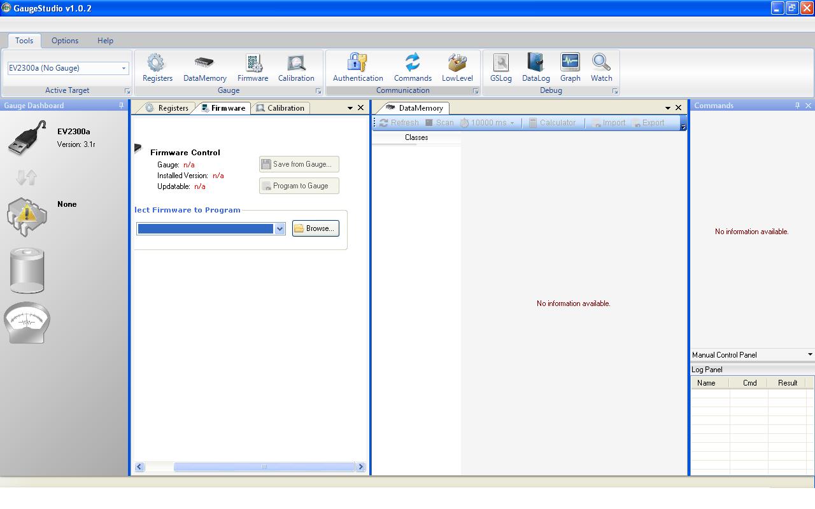This screenshot has height=509, width=815.
Task: Click the Program to Gauge button
Action: (x=299, y=186)
